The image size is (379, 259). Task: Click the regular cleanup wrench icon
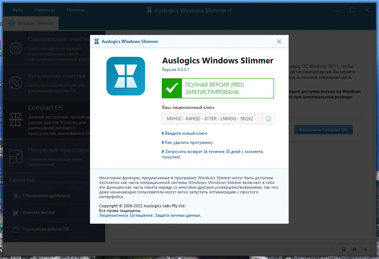pyautogui.click(x=16, y=83)
